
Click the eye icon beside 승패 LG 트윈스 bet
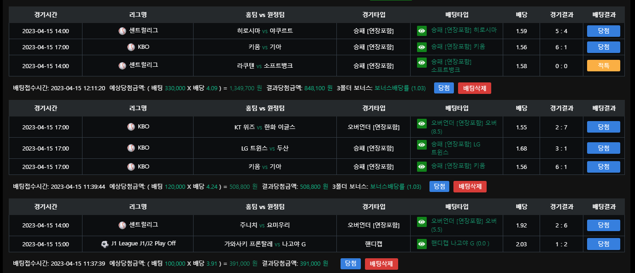[x=422, y=145]
